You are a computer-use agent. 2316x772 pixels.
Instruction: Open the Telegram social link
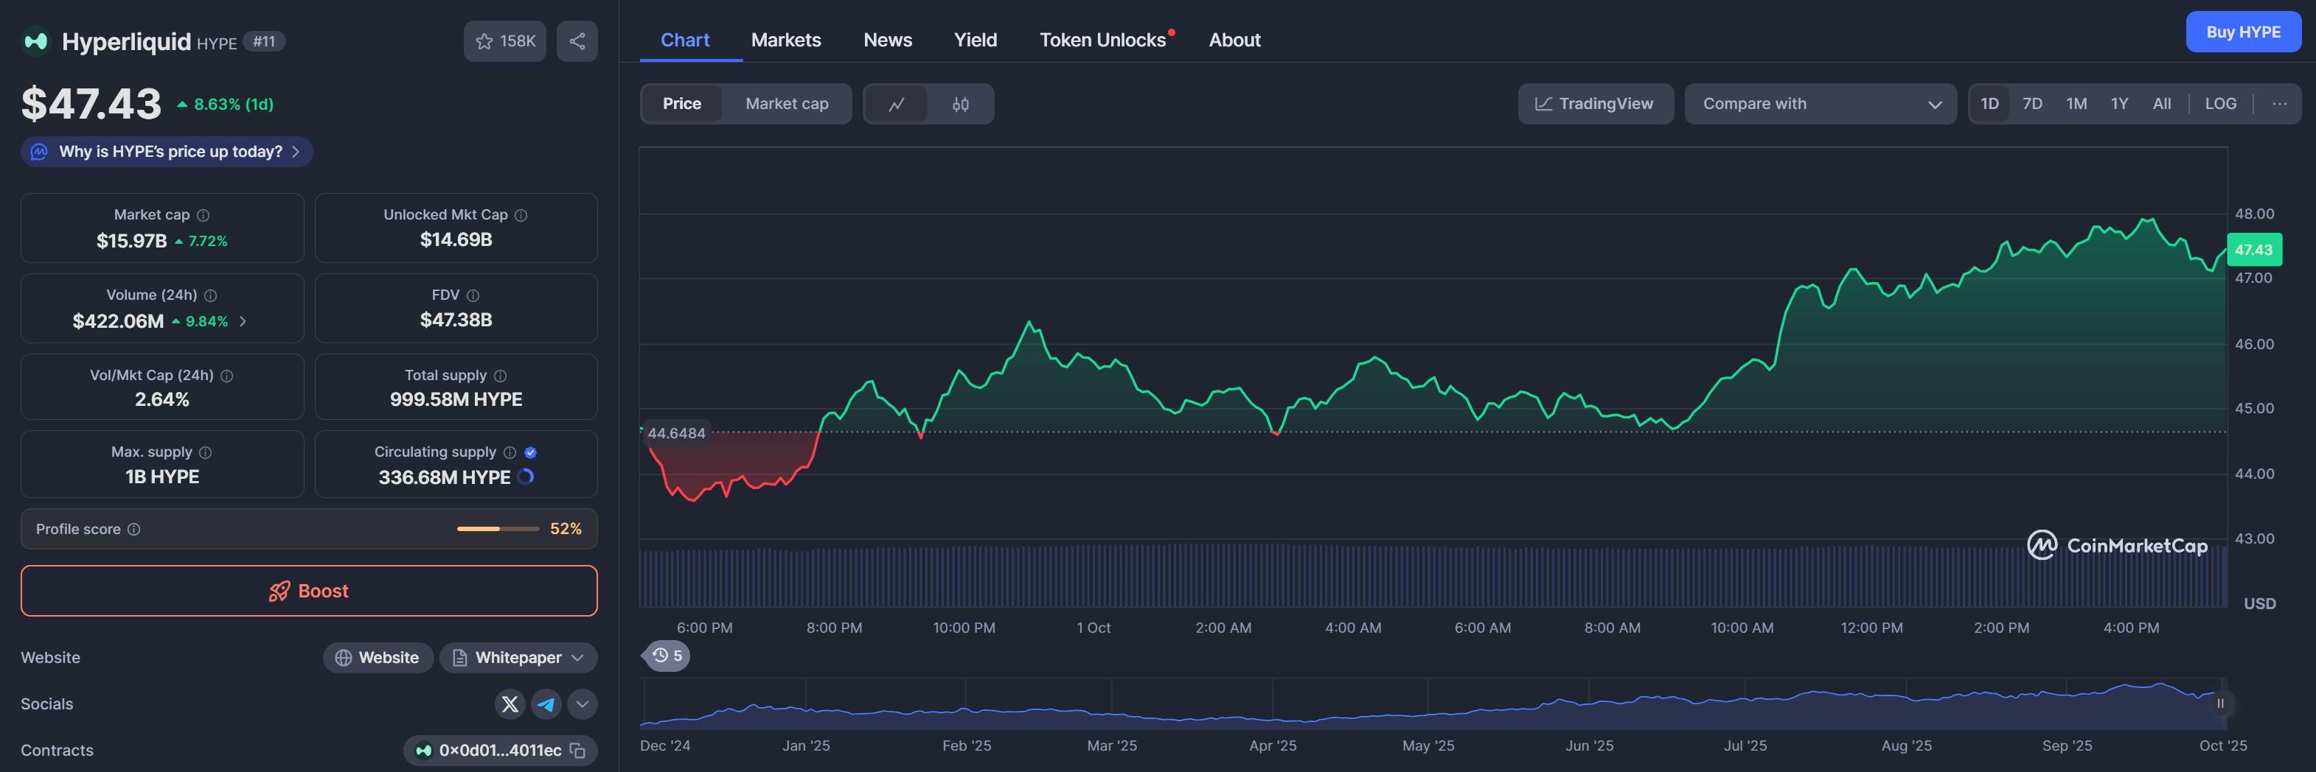pyautogui.click(x=546, y=703)
